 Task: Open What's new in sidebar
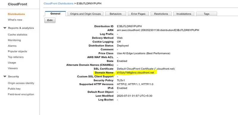point(15,20)
